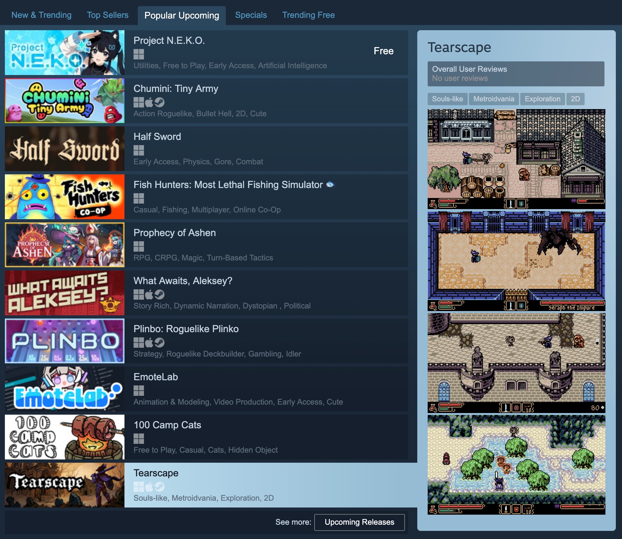Click the Half Sword capsule image

pyautogui.click(x=65, y=149)
